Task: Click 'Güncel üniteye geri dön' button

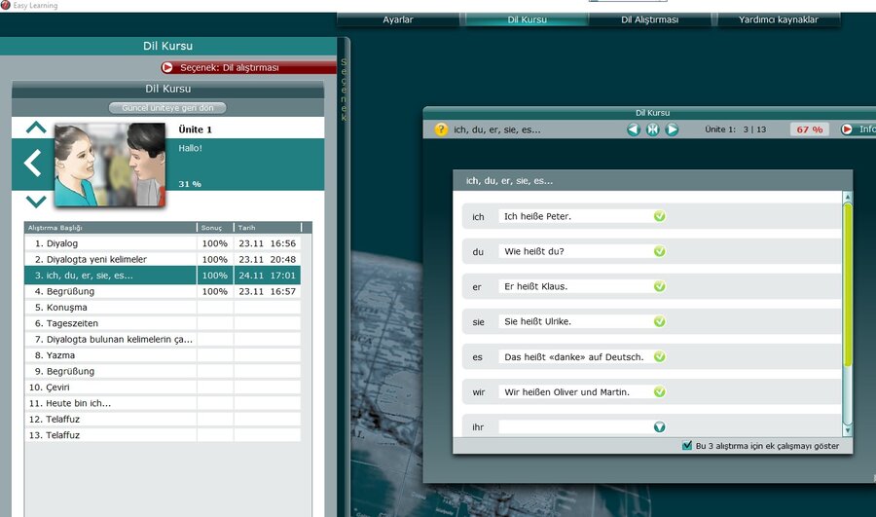Action: click(x=167, y=108)
